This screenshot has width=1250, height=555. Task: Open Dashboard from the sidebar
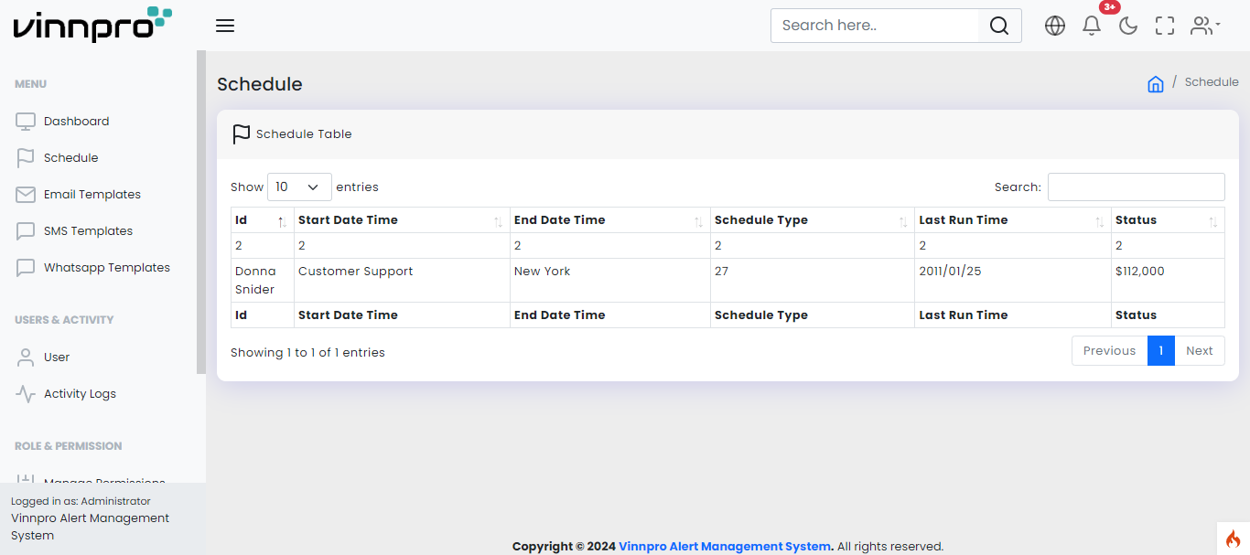pos(76,122)
